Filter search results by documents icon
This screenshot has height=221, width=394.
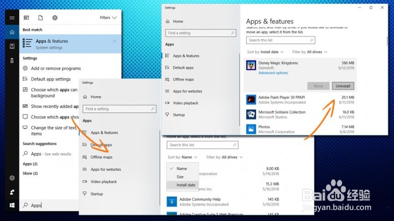[x=40, y=18]
